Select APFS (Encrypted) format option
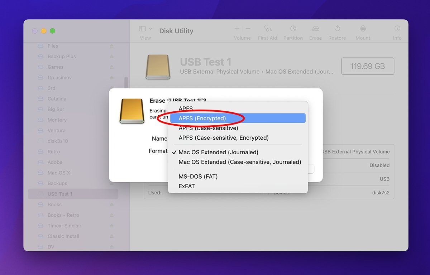This screenshot has width=430, height=275. pos(202,118)
